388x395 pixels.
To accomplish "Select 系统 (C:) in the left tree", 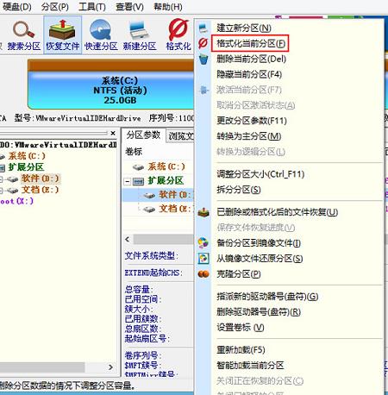I will [x=27, y=156].
